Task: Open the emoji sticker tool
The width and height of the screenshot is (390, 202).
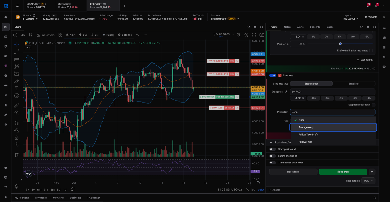Action: 17,96
